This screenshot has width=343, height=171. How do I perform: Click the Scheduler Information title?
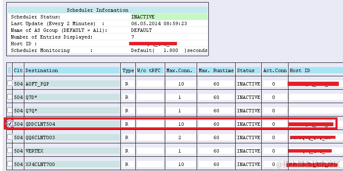98,10
